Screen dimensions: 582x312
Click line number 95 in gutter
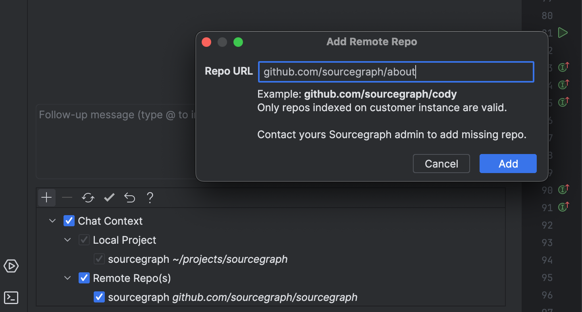point(547,277)
